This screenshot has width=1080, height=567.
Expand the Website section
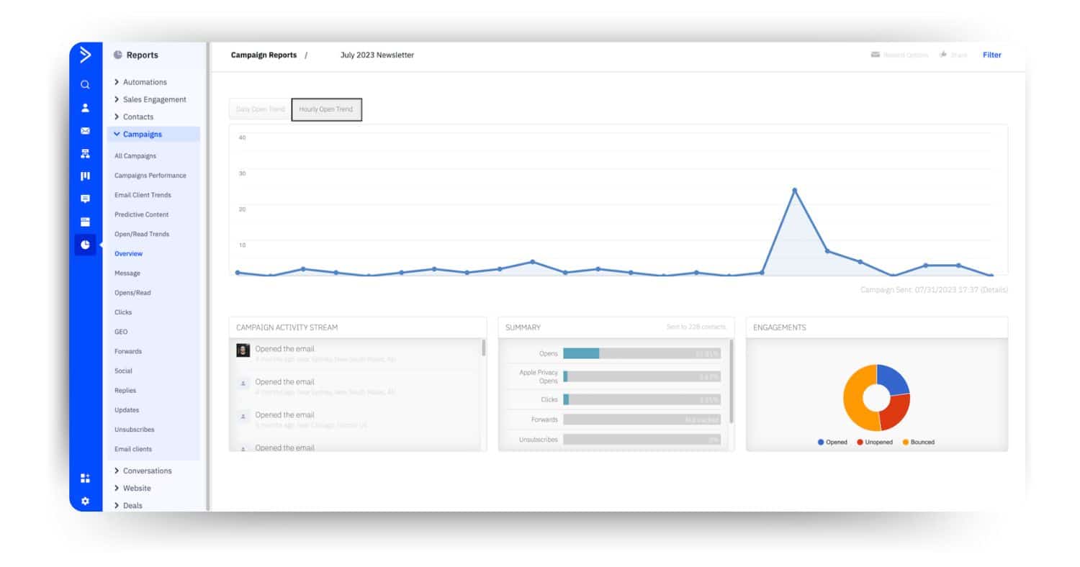tap(132, 488)
